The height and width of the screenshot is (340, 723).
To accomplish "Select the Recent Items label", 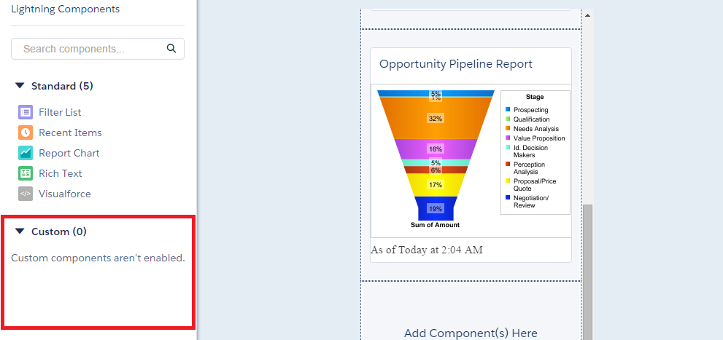I will pyautogui.click(x=70, y=133).
